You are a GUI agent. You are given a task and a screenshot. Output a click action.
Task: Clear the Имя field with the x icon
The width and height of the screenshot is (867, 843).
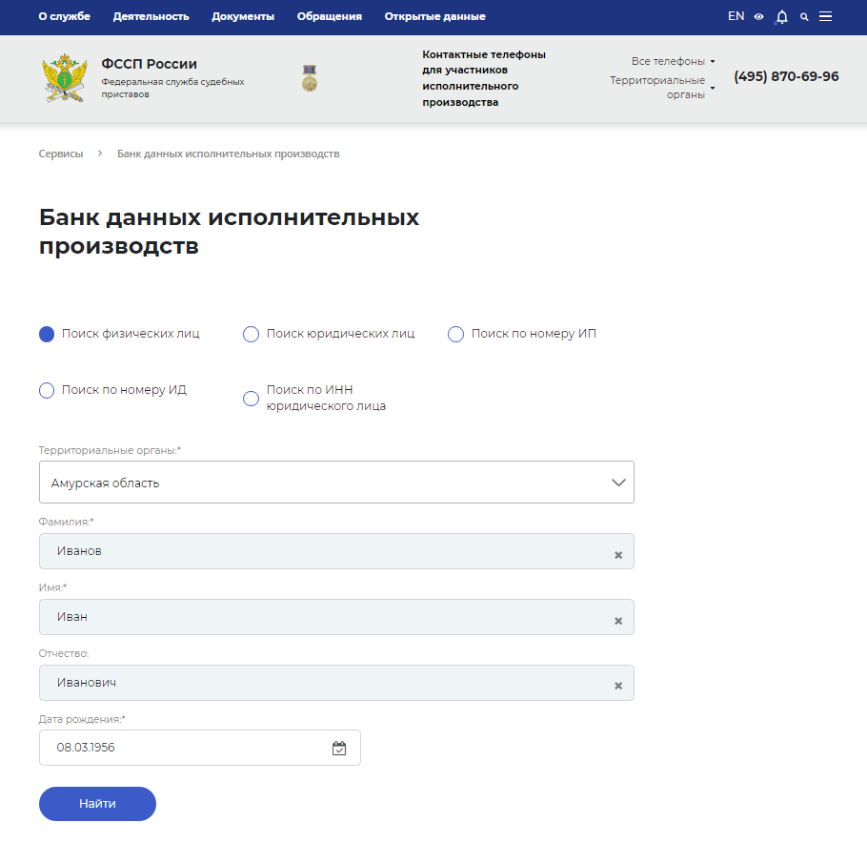tap(617, 621)
